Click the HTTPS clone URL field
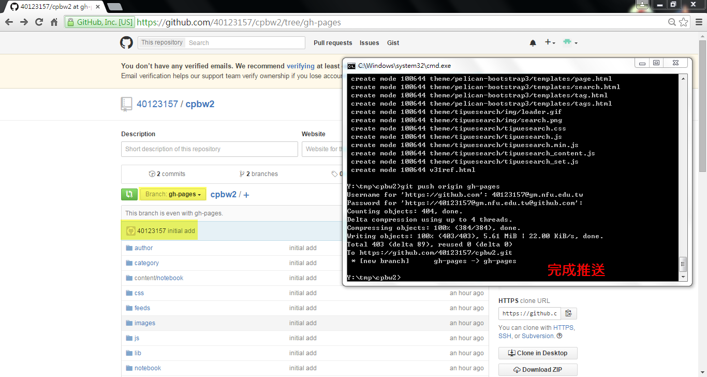The height and width of the screenshot is (377, 707). pyautogui.click(x=529, y=313)
